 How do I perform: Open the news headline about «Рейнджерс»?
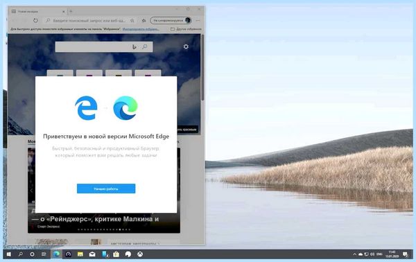(x=95, y=219)
